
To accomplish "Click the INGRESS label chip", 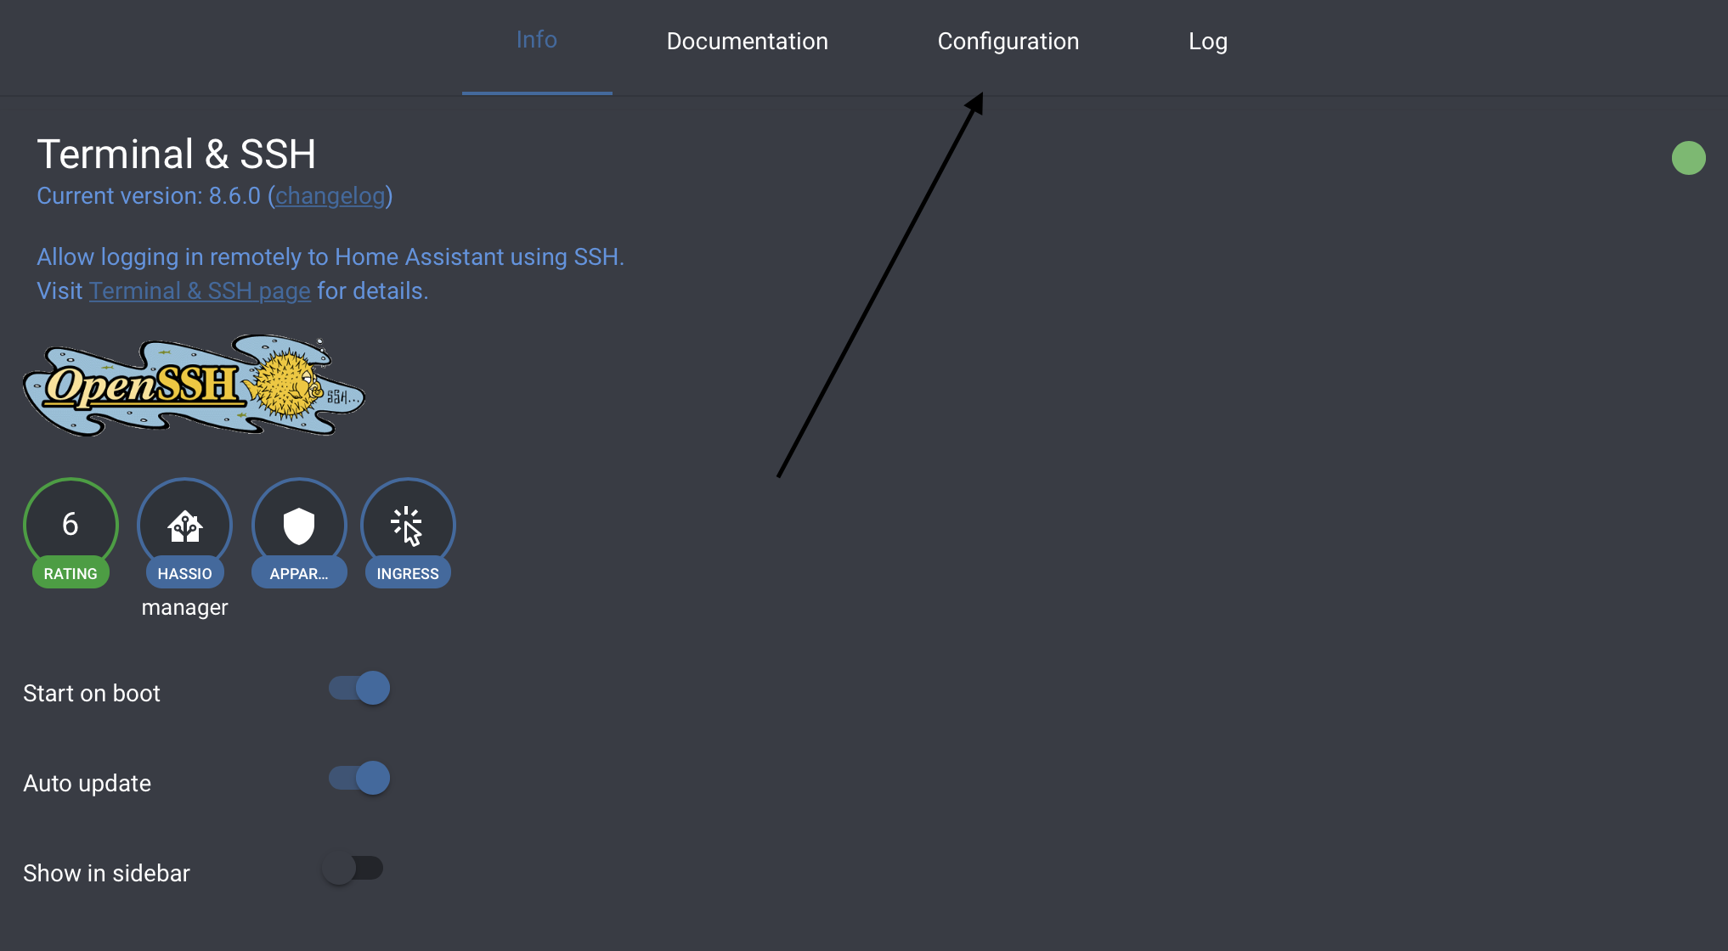I will [x=408, y=573].
